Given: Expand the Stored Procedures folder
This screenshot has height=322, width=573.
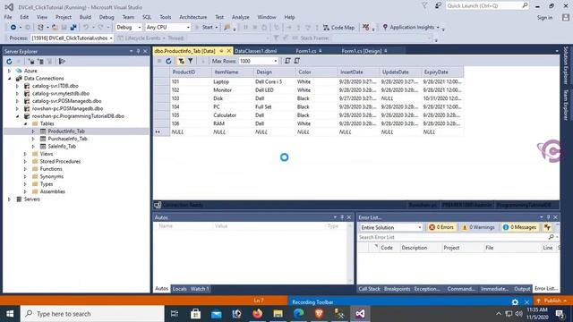Looking at the screenshot, I should [25, 161].
